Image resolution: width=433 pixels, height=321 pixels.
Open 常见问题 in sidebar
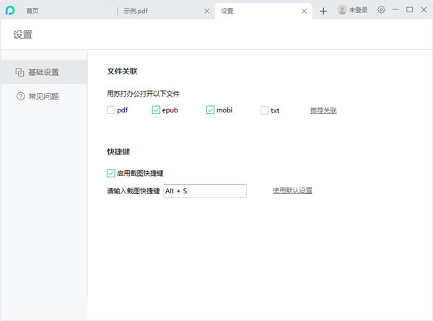click(x=44, y=97)
